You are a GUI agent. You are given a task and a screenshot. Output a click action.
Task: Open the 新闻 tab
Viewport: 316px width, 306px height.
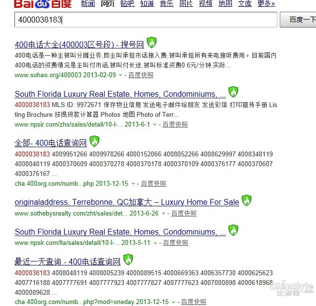(88, 4)
